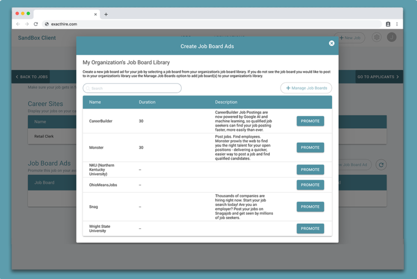
Task: Reload the browser page
Action: (x=36, y=24)
